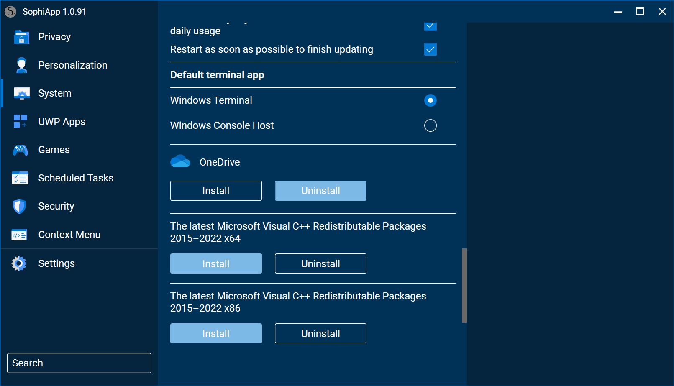674x386 pixels.
Task: Install Visual C++ Redistributable x64 packages
Action: point(216,263)
